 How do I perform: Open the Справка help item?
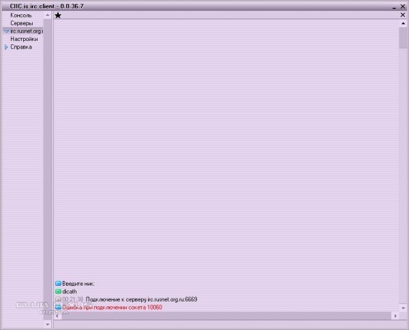21,47
